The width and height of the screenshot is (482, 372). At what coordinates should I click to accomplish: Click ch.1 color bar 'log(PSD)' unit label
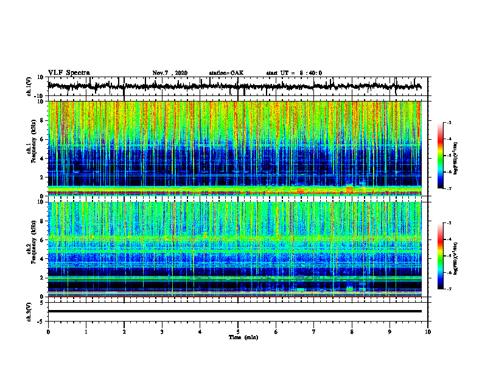[456, 158]
